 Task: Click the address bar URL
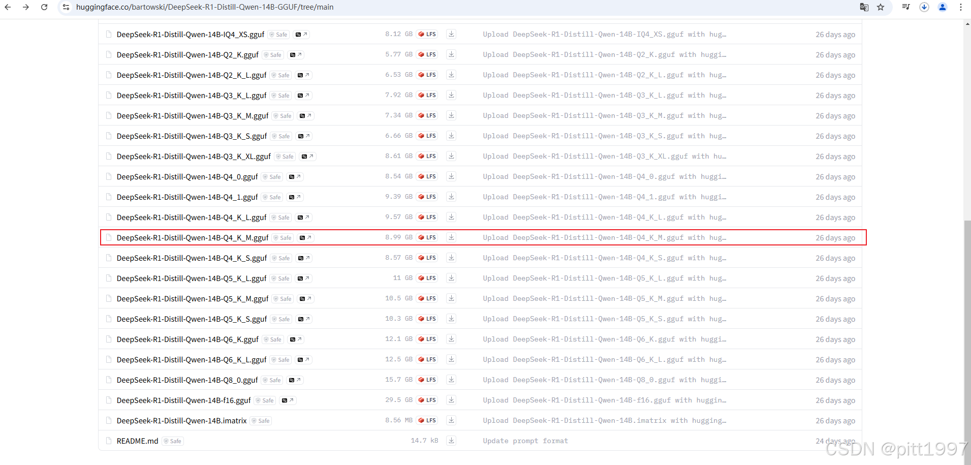coord(205,7)
